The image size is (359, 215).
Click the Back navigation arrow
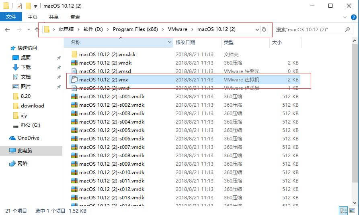click(7, 29)
